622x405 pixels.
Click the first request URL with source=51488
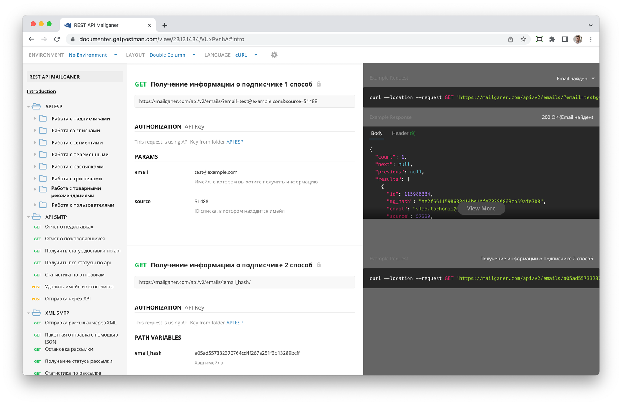245,101
